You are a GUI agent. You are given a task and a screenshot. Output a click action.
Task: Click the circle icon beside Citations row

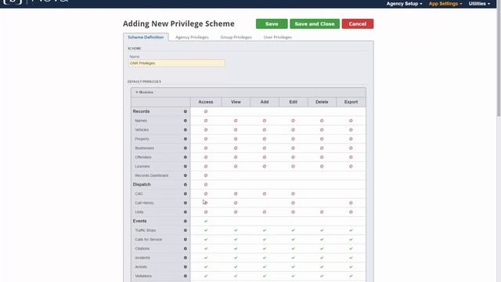tap(186, 249)
